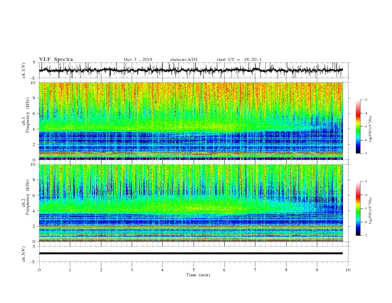Click the "6" tick on the Time axis
Image resolution: width=392 pixels, height=303 pixels.
click(224, 270)
